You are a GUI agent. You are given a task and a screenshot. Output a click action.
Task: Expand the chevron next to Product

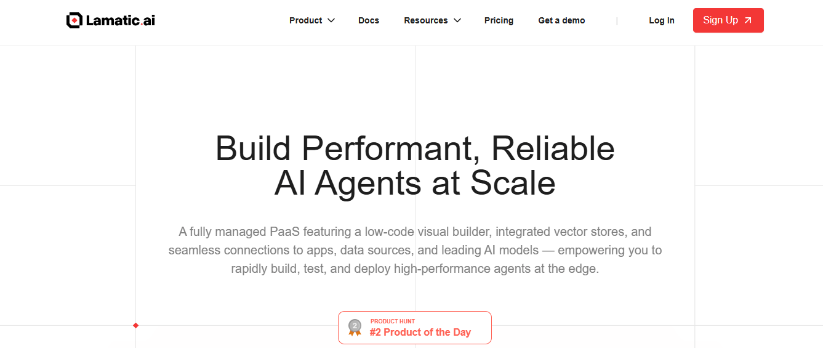click(x=331, y=20)
